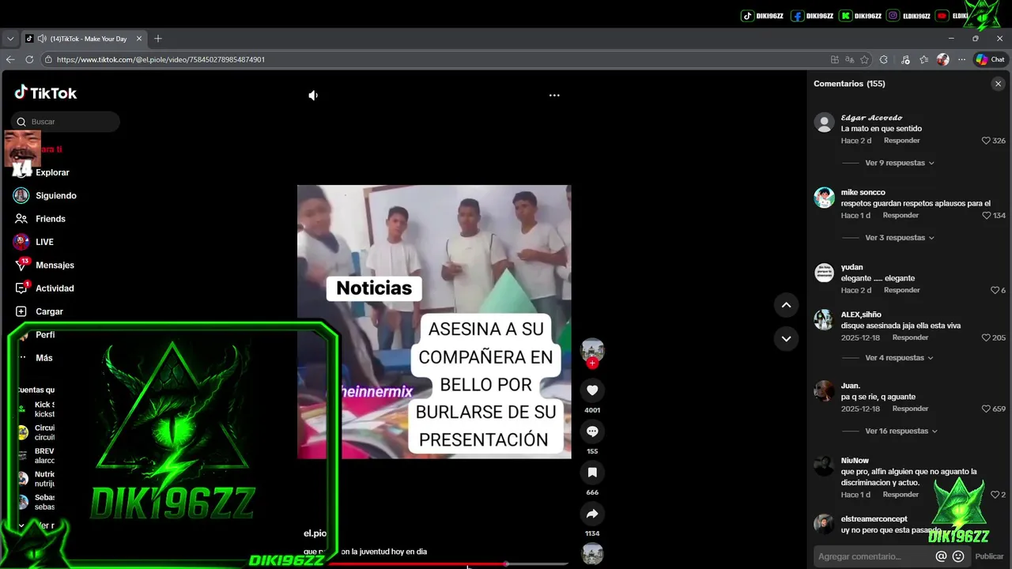Reply to Edgar Acevedo's comment
This screenshot has height=569, width=1012.
[901, 141]
